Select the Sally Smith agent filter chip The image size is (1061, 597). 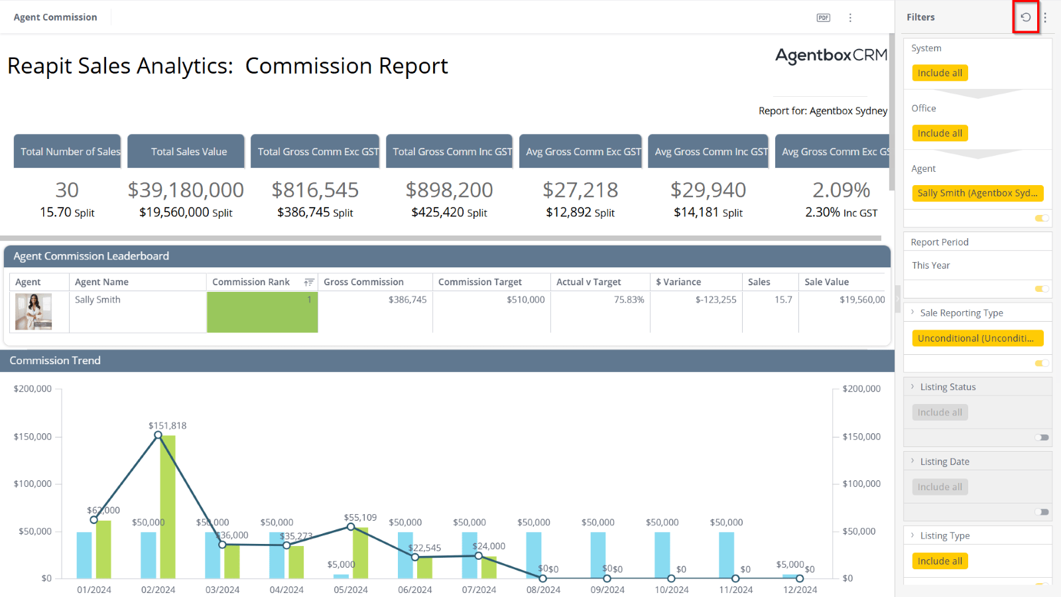(977, 193)
